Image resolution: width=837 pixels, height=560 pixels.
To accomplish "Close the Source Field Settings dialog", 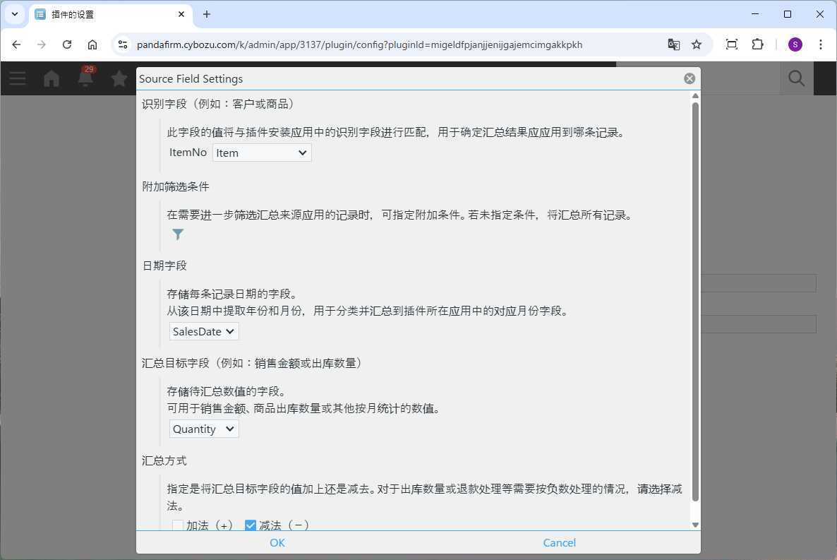I will pyautogui.click(x=690, y=78).
